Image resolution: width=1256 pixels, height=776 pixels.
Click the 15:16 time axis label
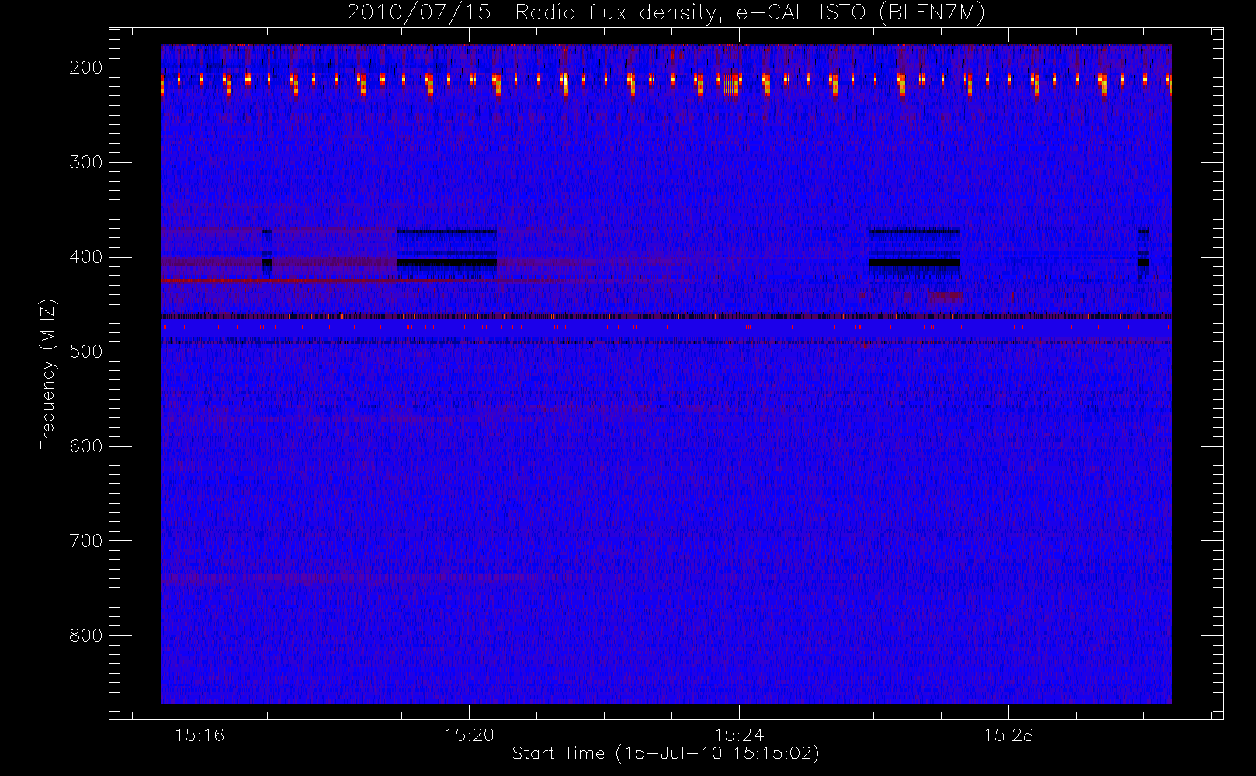pyautogui.click(x=200, y=735)
